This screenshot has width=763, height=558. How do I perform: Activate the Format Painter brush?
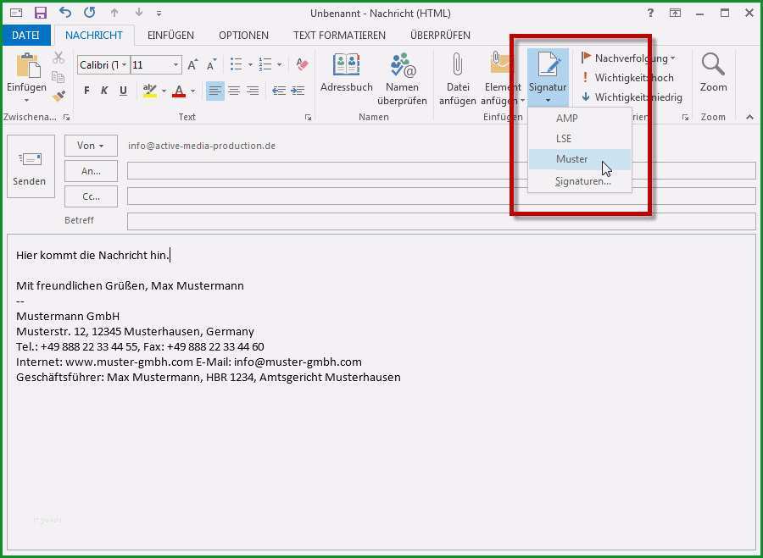[x=58, y=96]
